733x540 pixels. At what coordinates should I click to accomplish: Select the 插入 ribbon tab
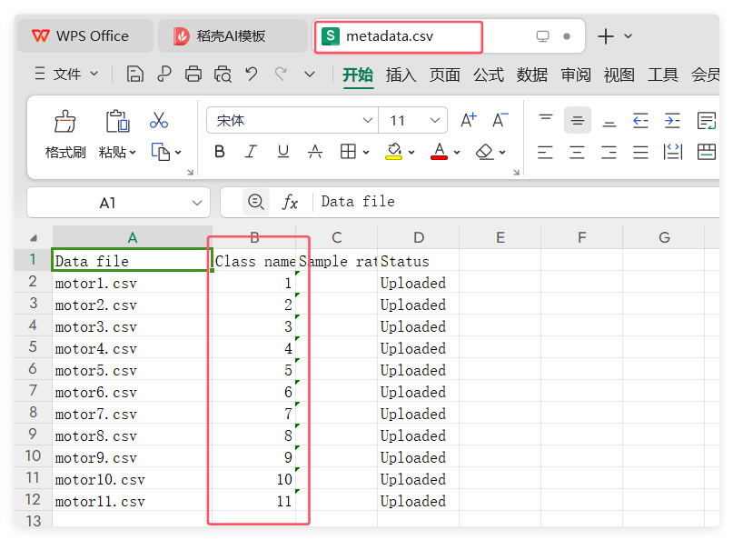pos(401,75)
